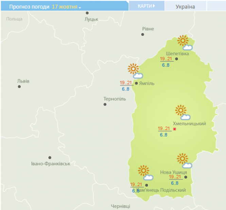Click the weather icon above Шепетівка
The height and width of the screenshot is (210, 226).
pyautogui.click(x=185, y=43)
